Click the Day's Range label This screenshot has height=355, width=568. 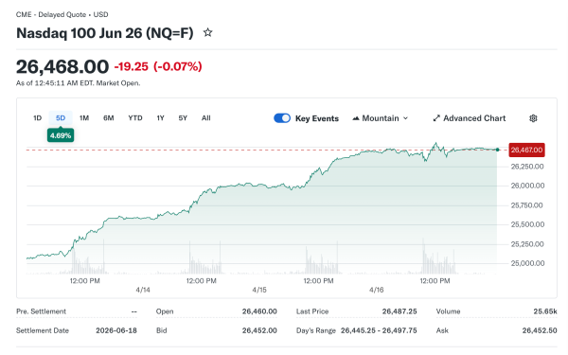(316, 330)
